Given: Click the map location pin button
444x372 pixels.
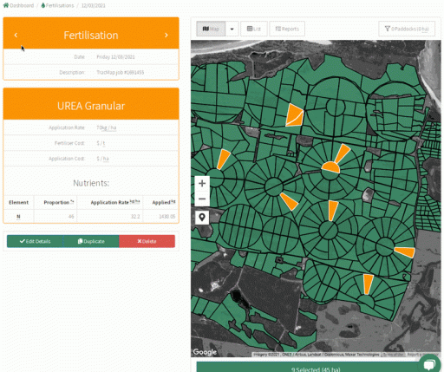Looking at the screenshot, I should [x=202, y=217].
